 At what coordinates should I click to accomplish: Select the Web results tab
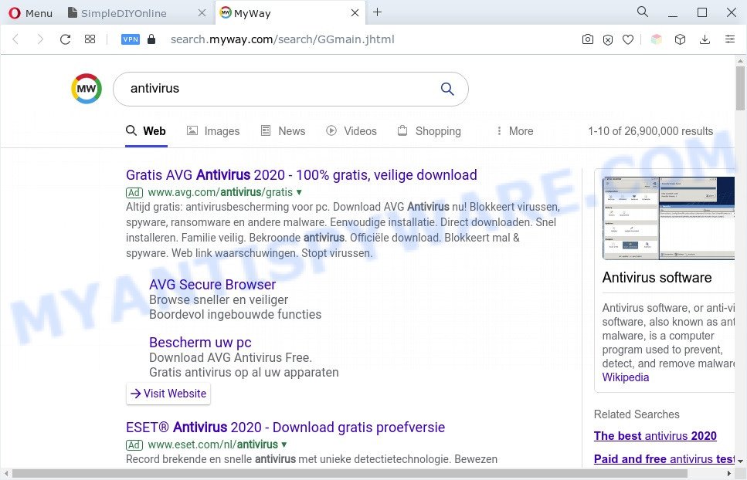(146, 131)
